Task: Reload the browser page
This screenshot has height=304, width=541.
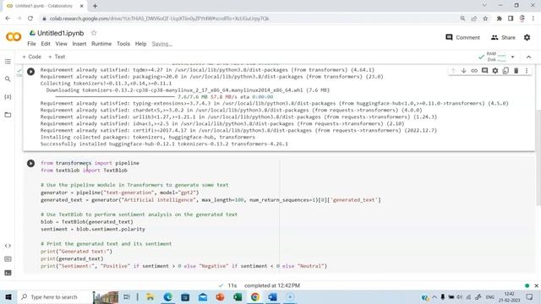Action: 30,19
